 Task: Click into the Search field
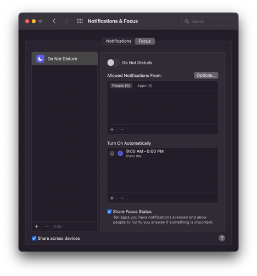coord(208,21)
